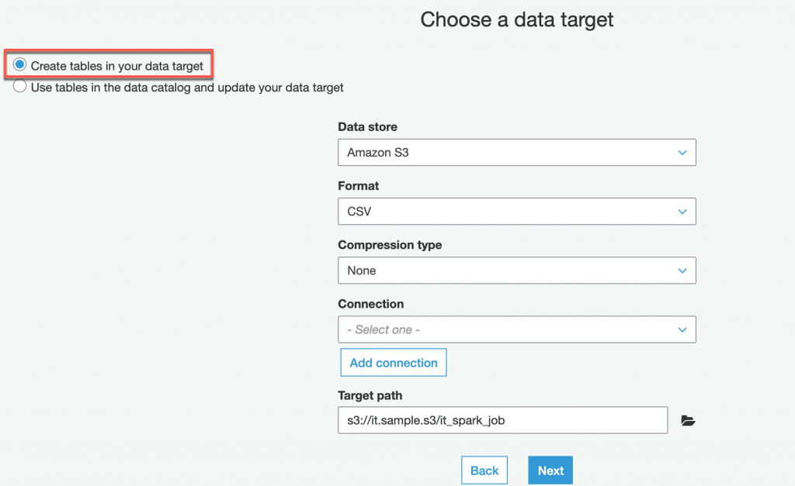Click the chevron arrow in Data store field
795x486 pixels.
click(x=682, y=153)
